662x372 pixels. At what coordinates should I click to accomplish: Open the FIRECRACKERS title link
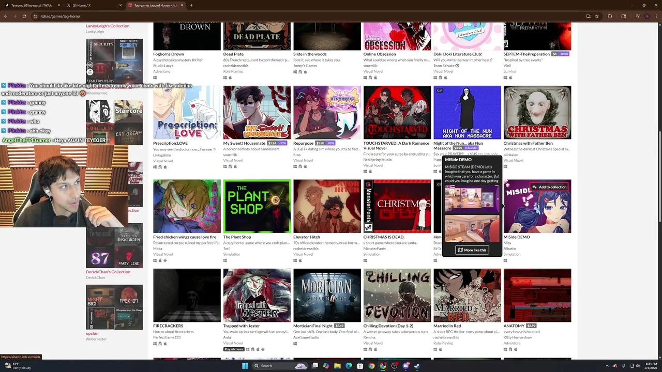(x=168, y=326)
